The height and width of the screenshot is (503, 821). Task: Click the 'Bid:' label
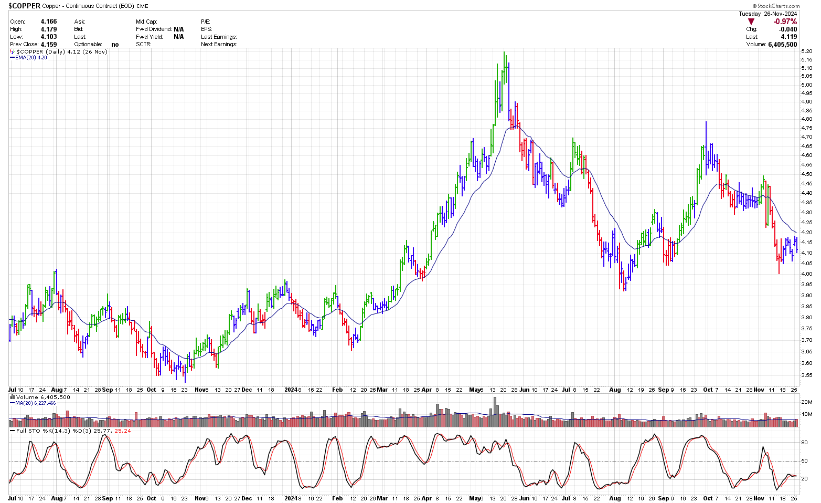tap(79, 29)
